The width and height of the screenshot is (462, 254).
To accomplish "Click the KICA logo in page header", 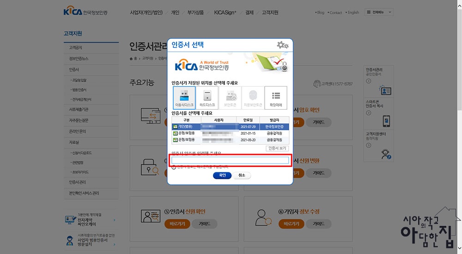I will pyautogui.click(x=85, y=11).
